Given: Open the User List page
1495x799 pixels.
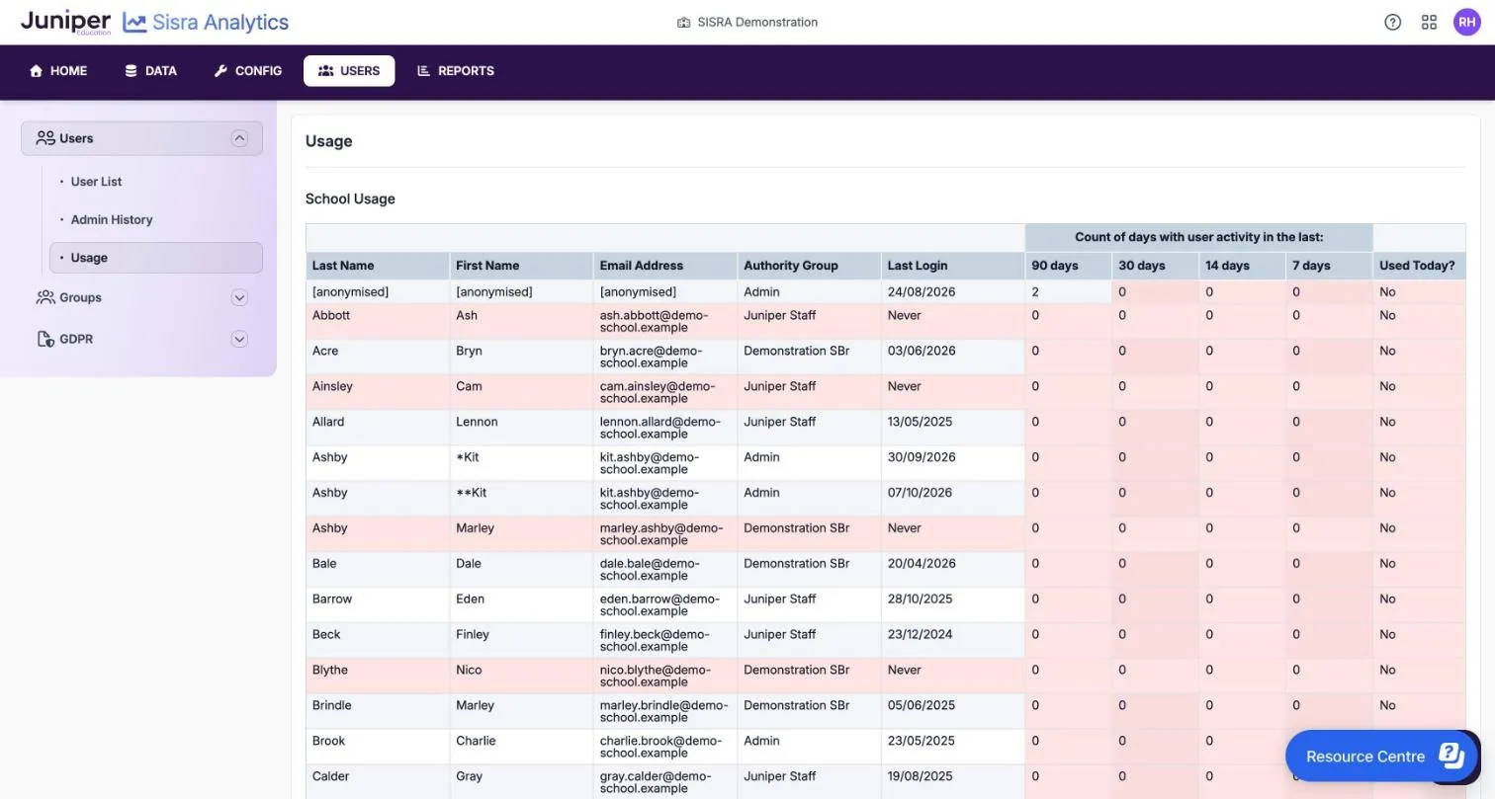Looking at the screenshot, I should [x=96, y=182].
